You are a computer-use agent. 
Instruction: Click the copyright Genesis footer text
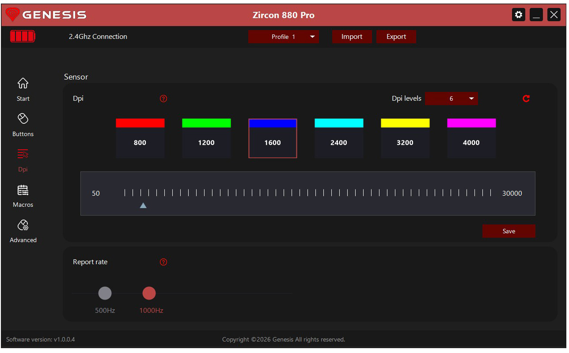[x=284, y=339]
